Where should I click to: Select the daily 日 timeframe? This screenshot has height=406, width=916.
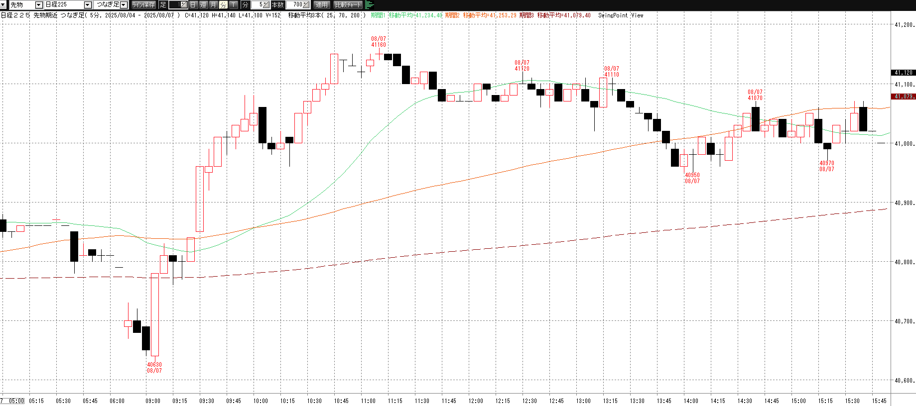193,5
